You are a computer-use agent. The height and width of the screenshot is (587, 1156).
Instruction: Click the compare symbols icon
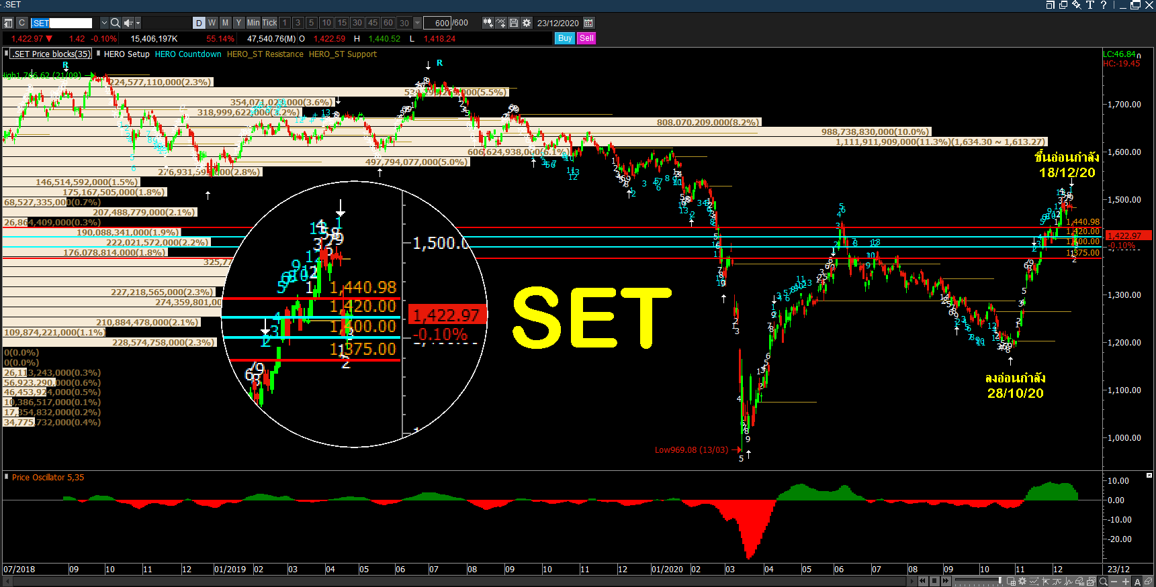[x=488, y=23]
